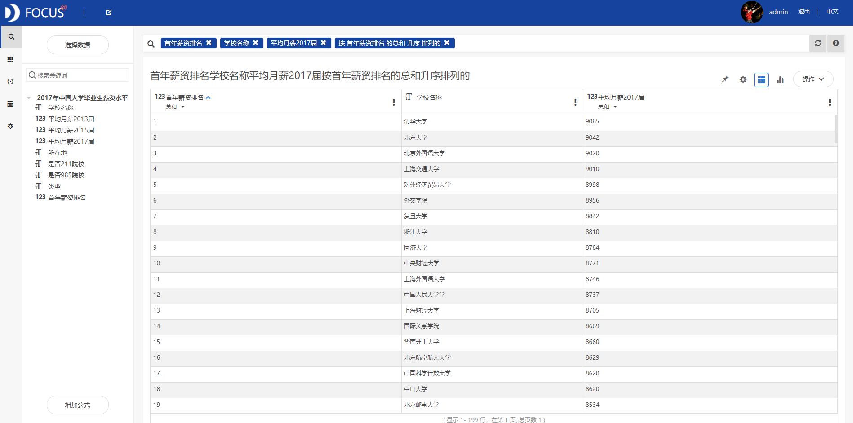
Task: Select the search icon in the left sidebar
Action: [x=11, y=37]
